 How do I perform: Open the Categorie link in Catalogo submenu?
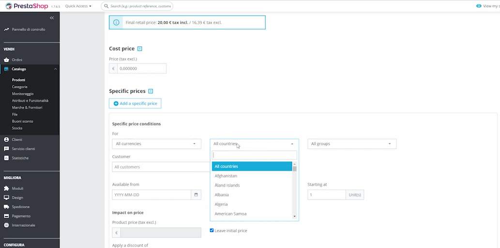click(x=20, y=87)
